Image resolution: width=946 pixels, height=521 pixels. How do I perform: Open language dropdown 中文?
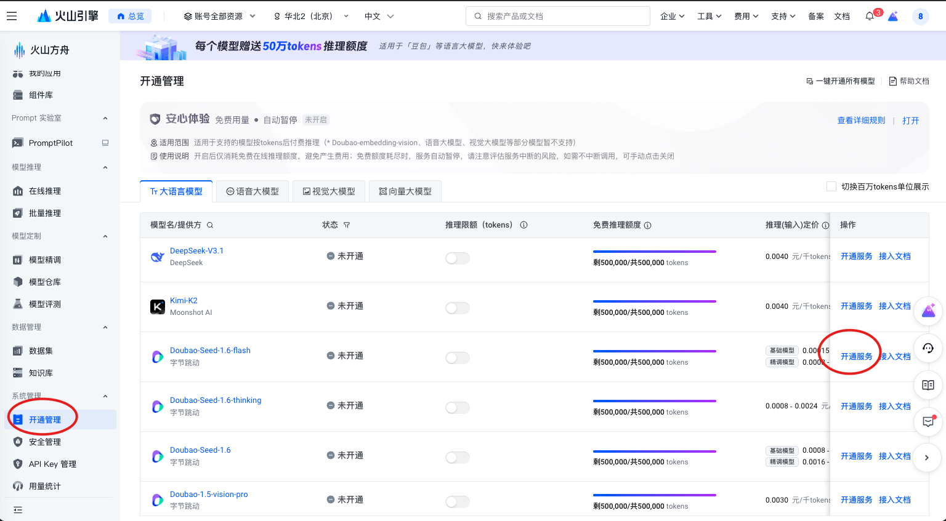pos(379,16)
